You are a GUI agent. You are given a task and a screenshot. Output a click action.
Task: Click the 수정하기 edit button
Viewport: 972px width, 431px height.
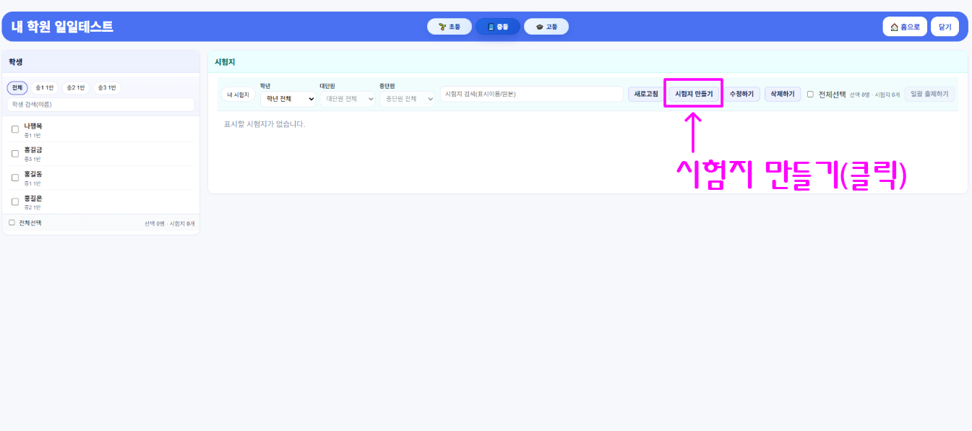[741, 94]
